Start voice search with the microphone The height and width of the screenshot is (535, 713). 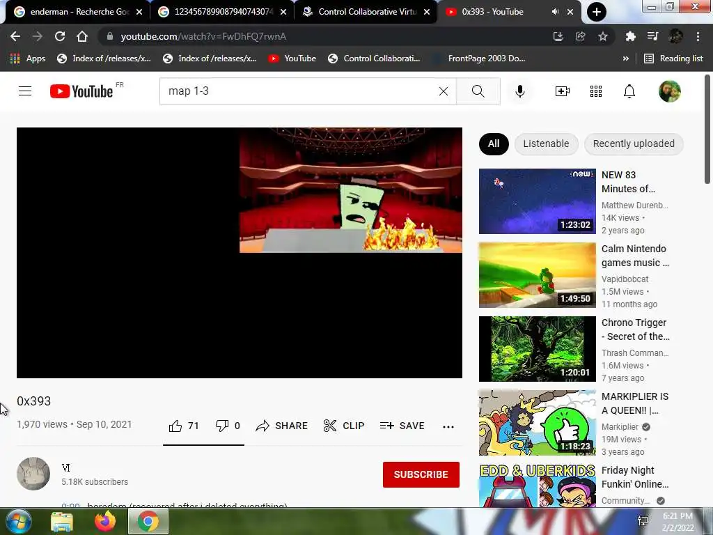tap(519, 91)
